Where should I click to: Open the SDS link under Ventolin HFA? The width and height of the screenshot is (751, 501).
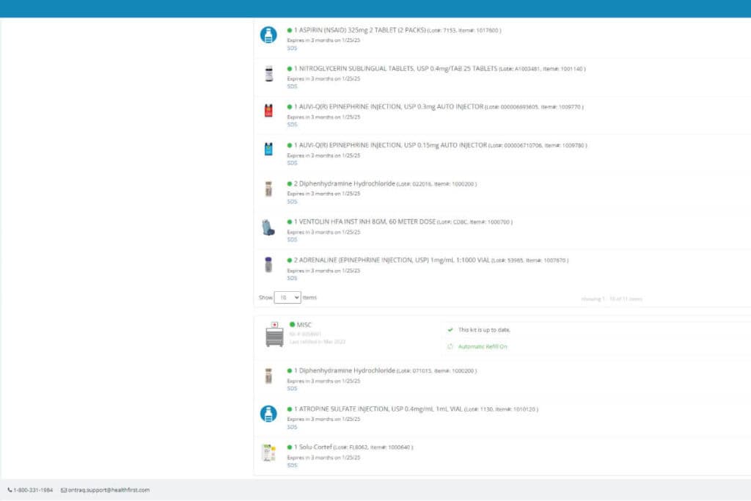(292, 239)
